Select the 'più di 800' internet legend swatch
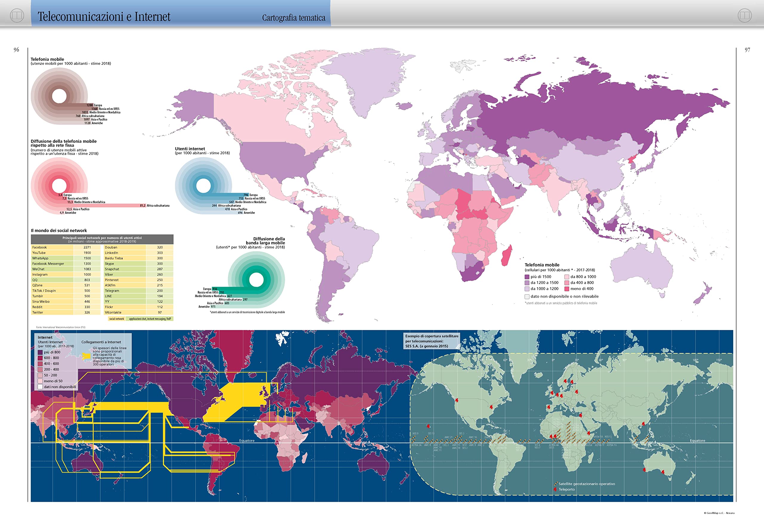This screenshot has width=764, height=525. coord(40,352)
